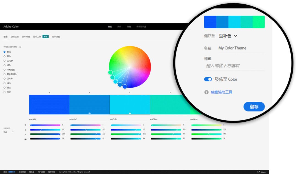Click the help icon beside the color harmony rule label

20,47
